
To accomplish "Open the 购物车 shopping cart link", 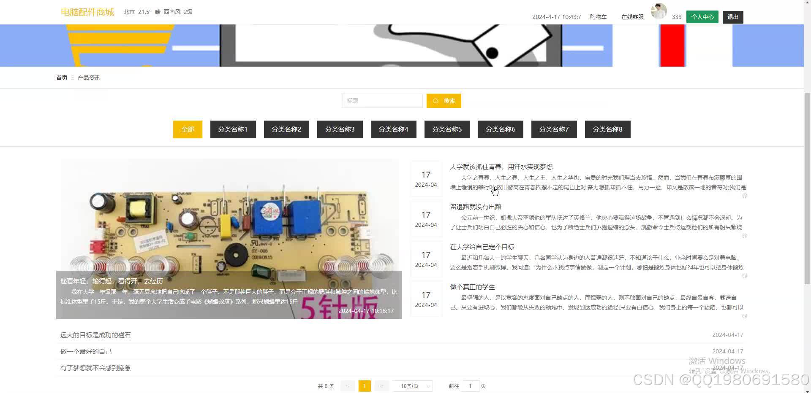I will tap(598, 17).
